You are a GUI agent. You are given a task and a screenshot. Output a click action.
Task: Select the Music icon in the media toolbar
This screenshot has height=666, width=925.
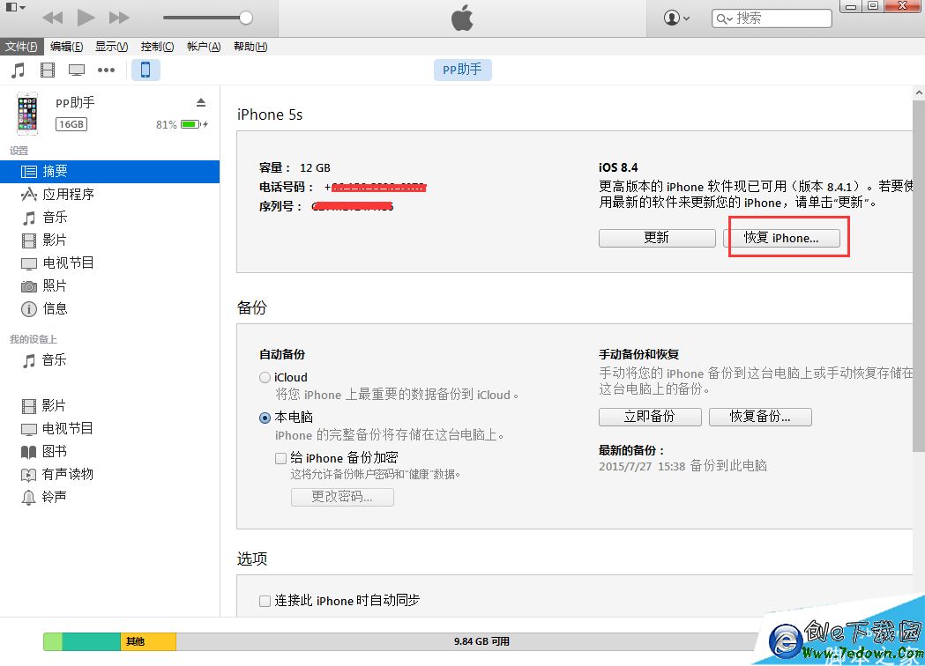click(x=19, y=70)
